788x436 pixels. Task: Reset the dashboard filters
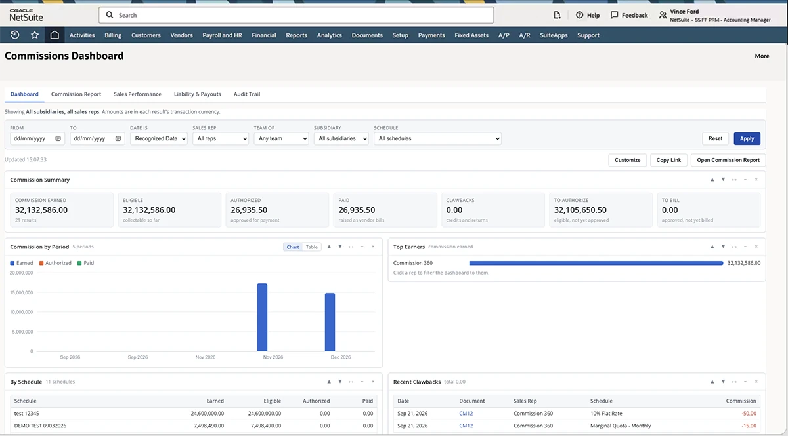(x=716, y=138)
